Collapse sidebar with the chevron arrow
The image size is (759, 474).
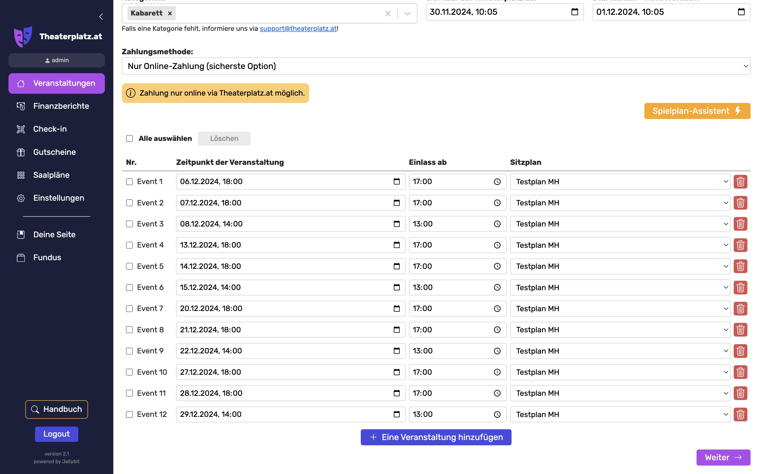101,17
